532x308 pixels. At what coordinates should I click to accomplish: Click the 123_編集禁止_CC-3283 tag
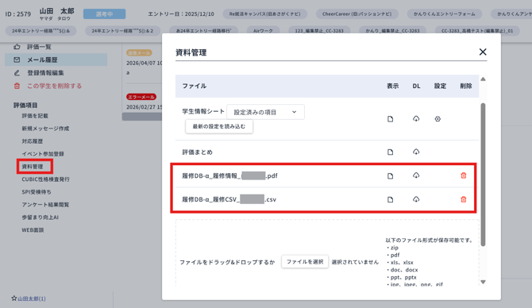coord(319,30)
